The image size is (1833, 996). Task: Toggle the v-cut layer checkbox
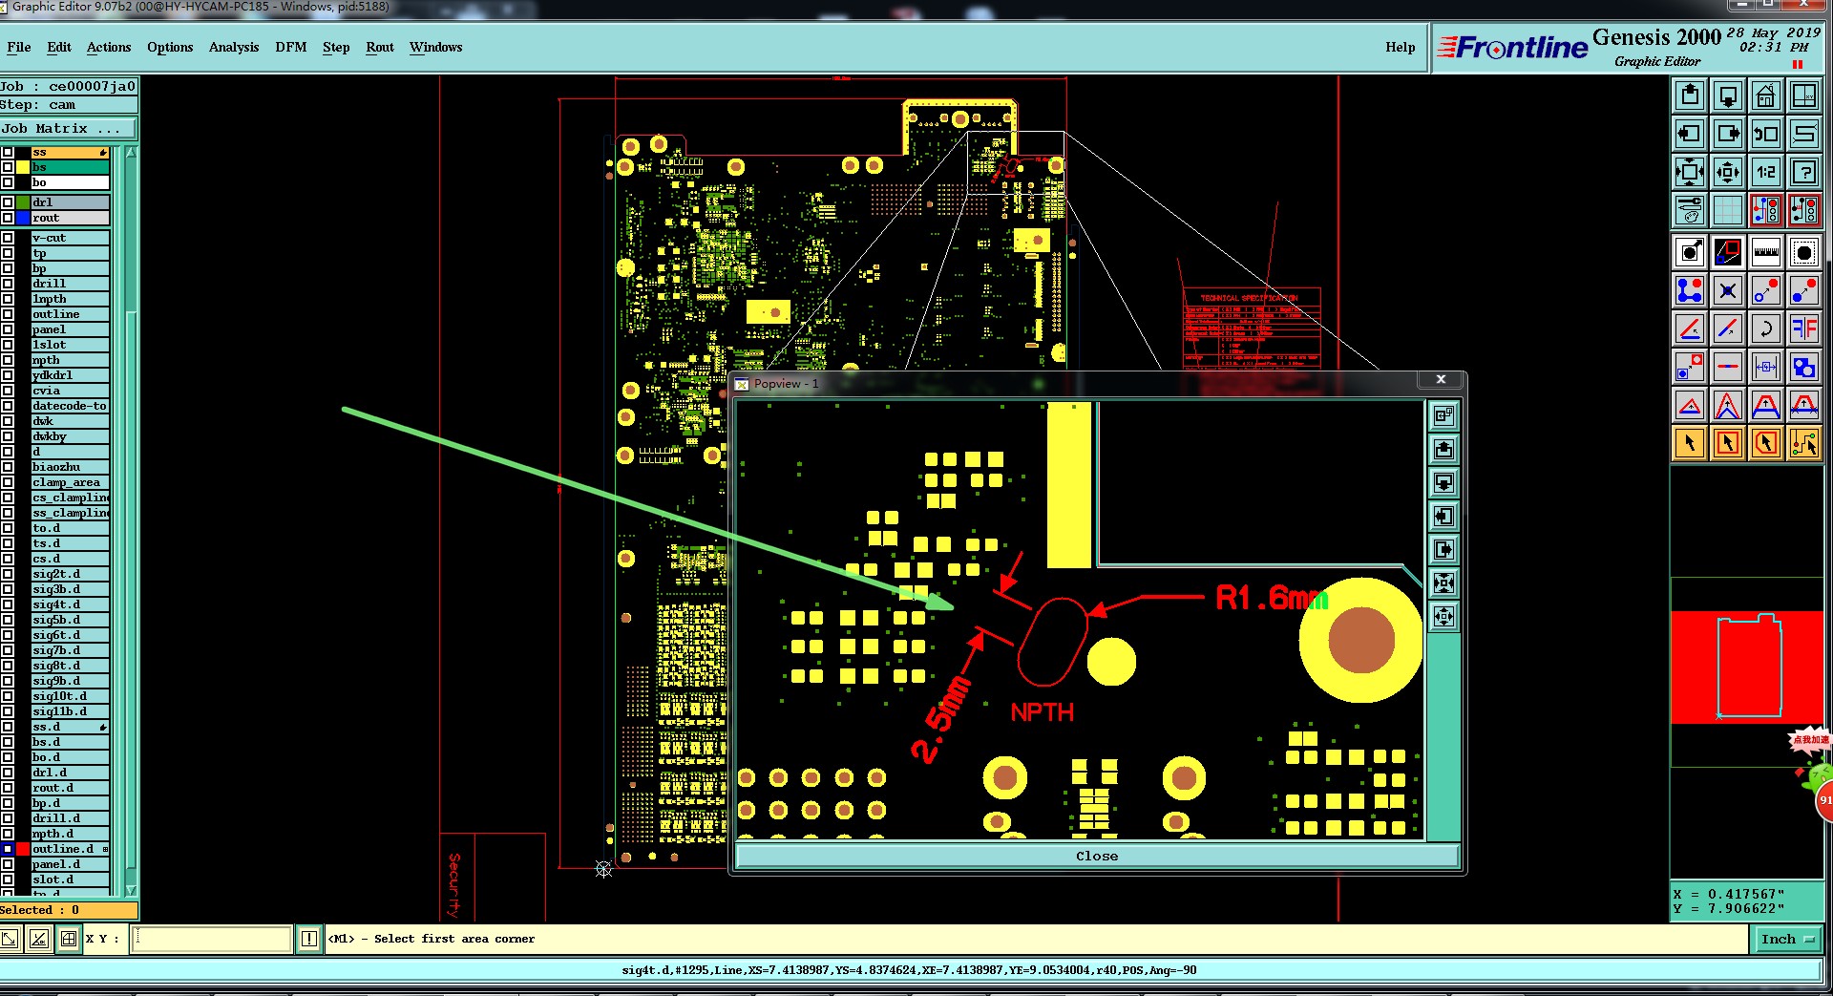pyautogui.click(x=8, y=238)
